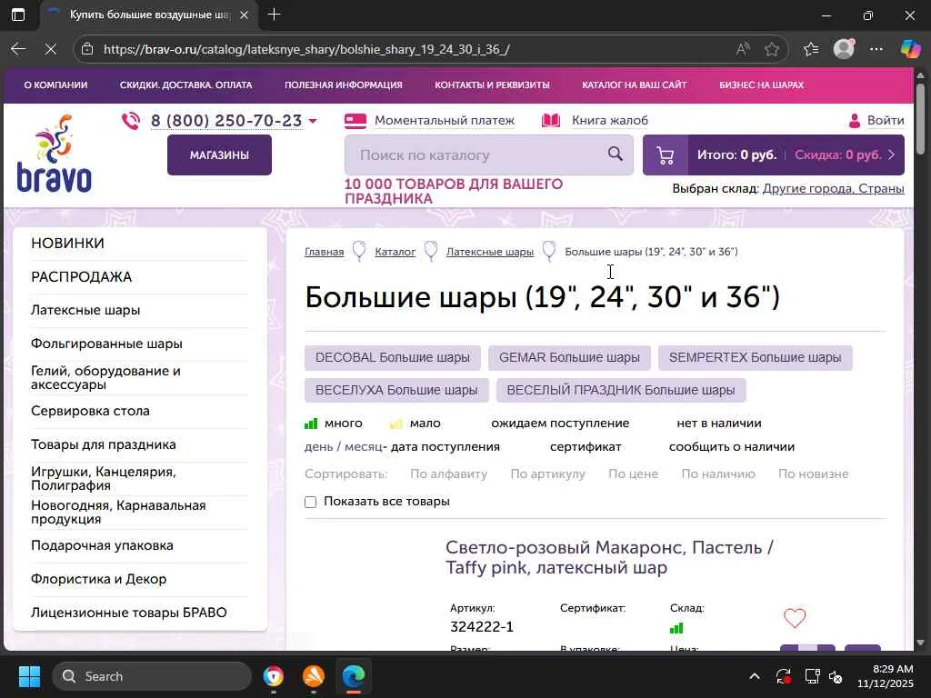Open ПОЛЕЗНАЯ ИНФОРМАЦИЯ menu item
Screen dimensions: 931x698
tap(343, 85)
